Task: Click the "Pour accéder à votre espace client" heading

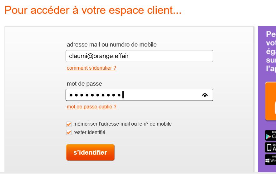Action: click(x=93, y=11)
